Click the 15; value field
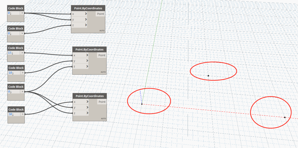The height and width of the screenshot is (148, 298). coord(14,53)
